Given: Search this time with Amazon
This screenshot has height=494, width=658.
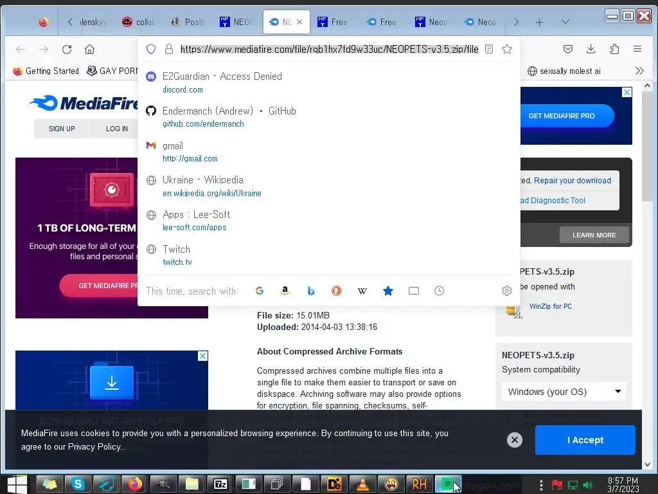Looking at the screenshot, I should pyautogui.click(x=285, y=291).
